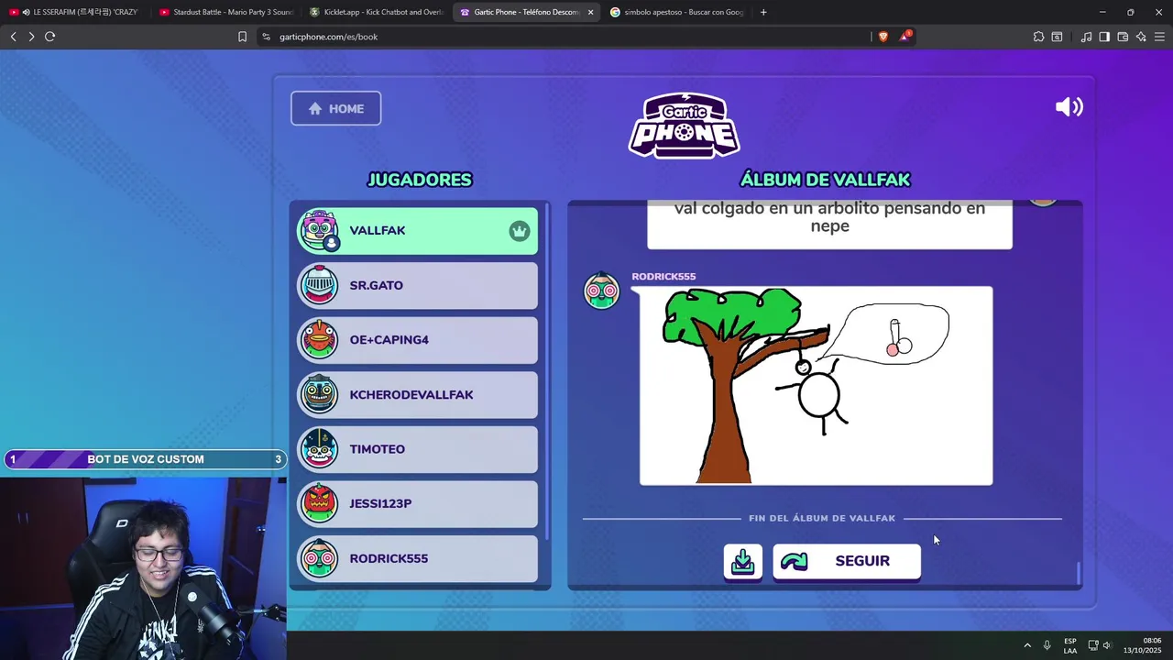Open the site info icon in the address bar
The width and height of the screenshot is (1173, 660).
click(x=266, y=37)
